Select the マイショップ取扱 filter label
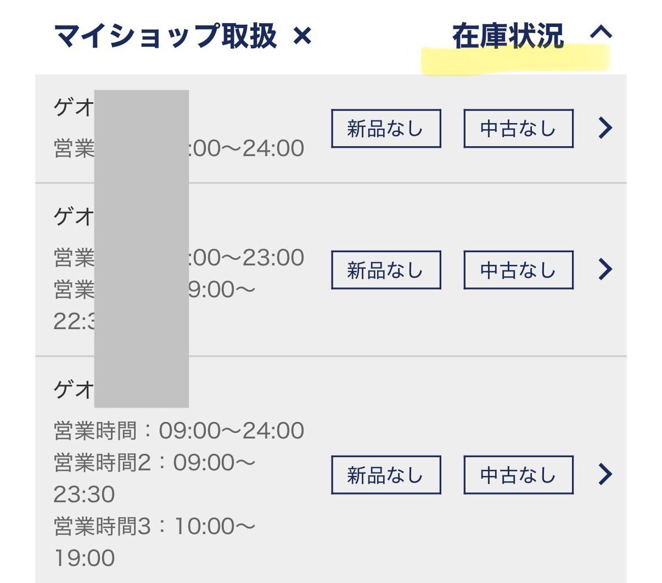The width and height of the screenshot is (662, 583). 165,37
